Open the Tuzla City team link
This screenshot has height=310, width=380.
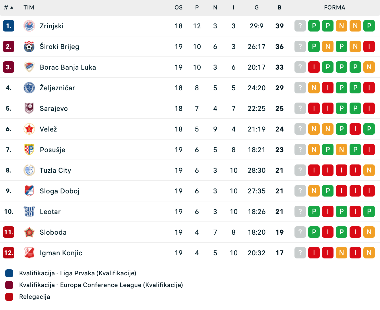[55, 170]
